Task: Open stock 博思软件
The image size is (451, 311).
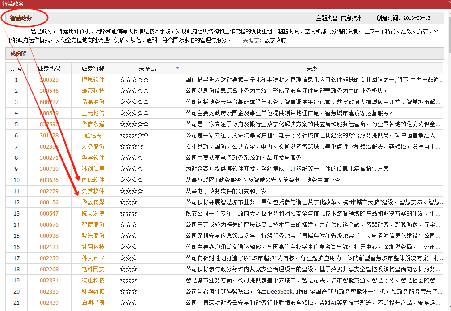Action: (x=93, y=79)
